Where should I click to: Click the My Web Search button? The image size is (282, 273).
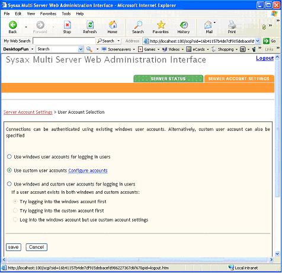point(106,41)
